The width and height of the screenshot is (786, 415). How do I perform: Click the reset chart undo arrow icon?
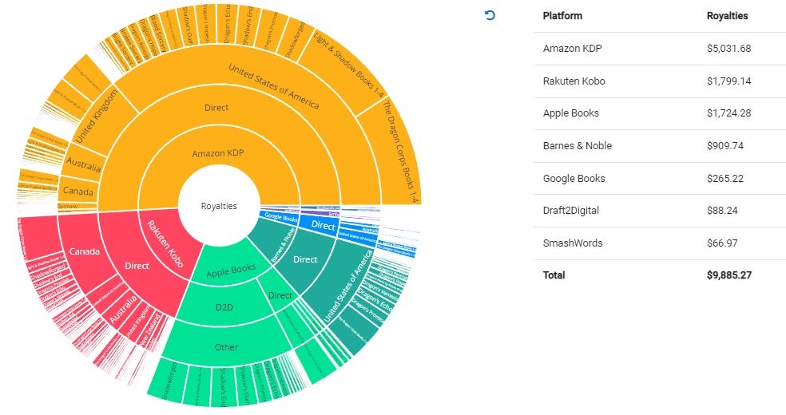click(490, 15)
